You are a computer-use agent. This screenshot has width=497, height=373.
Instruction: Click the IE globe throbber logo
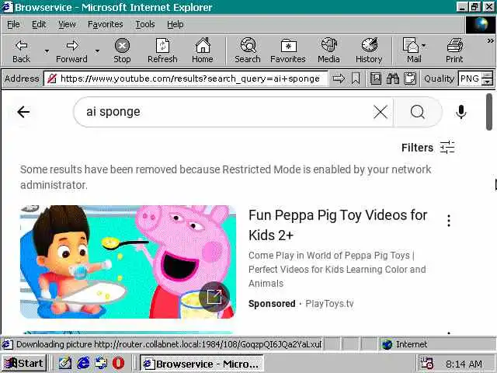(x=481, y=25)
